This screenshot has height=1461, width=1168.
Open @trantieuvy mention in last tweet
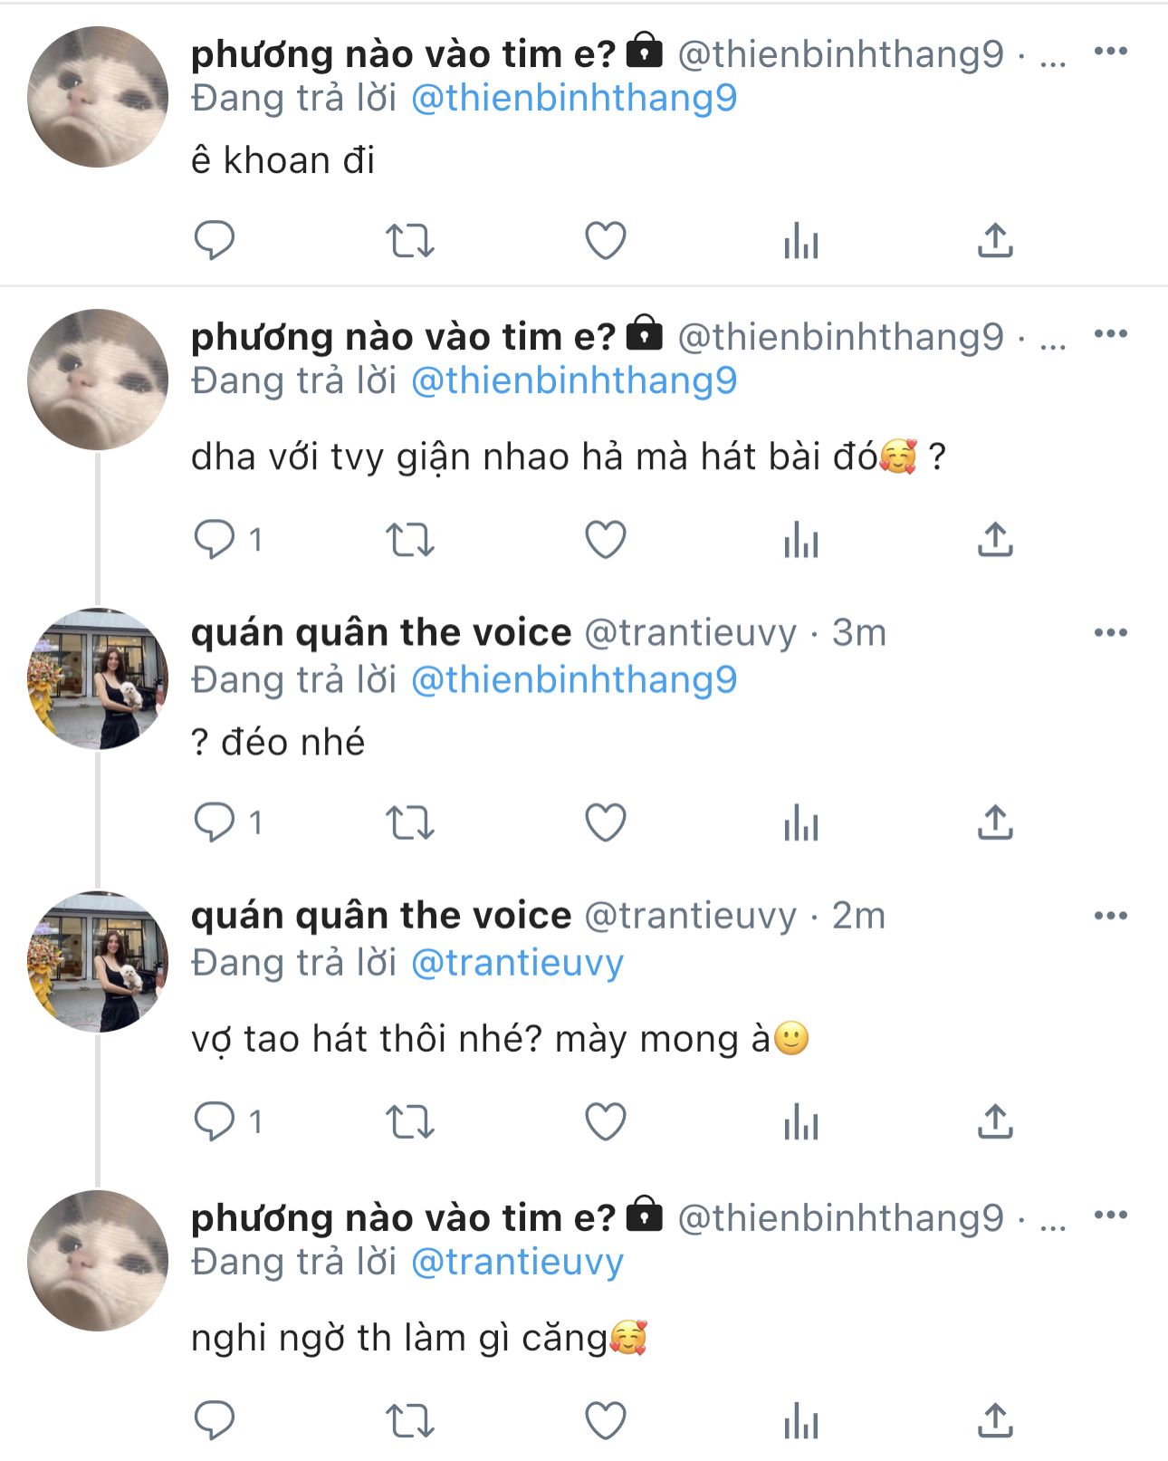[517, 1262]
